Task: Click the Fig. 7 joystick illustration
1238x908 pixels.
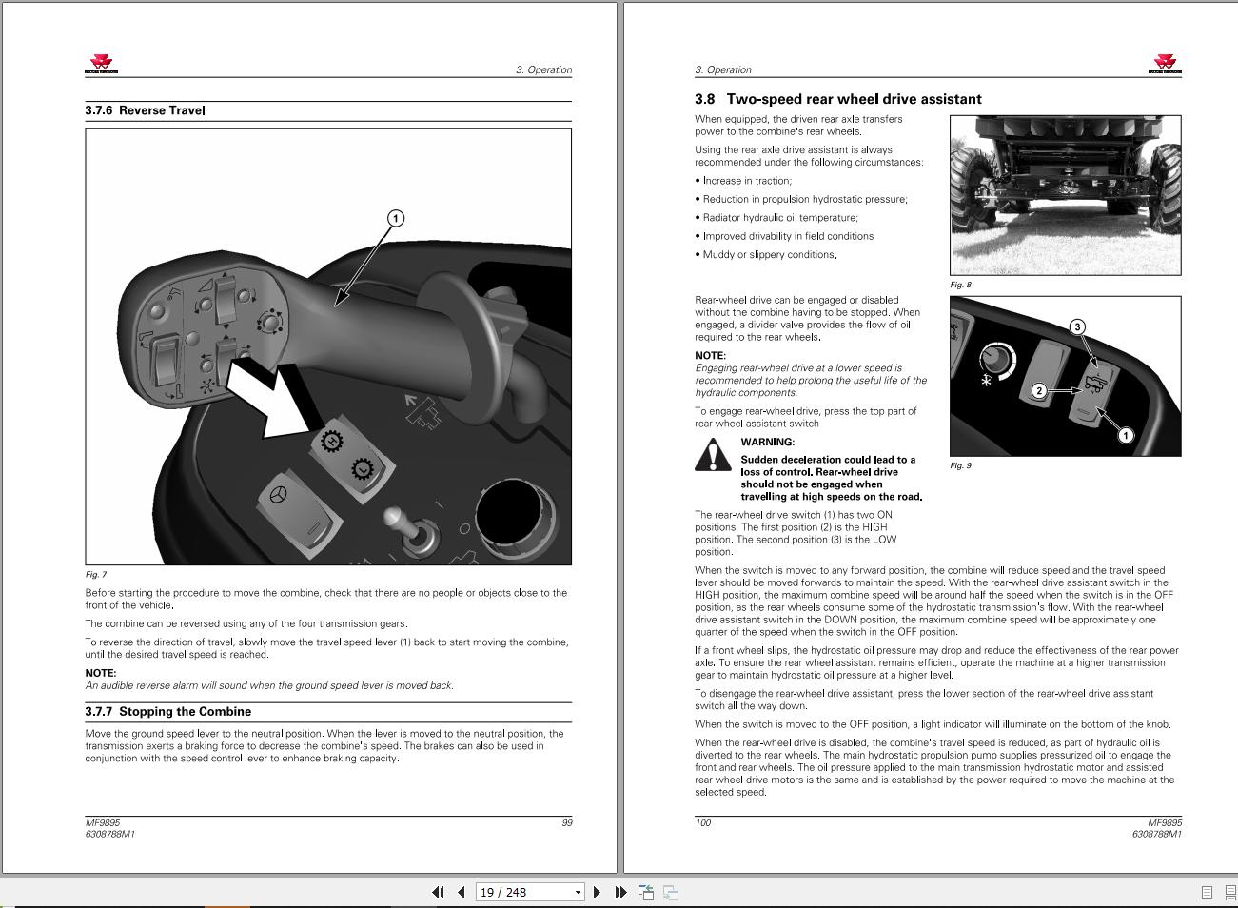Action: [x=328, y=346]
